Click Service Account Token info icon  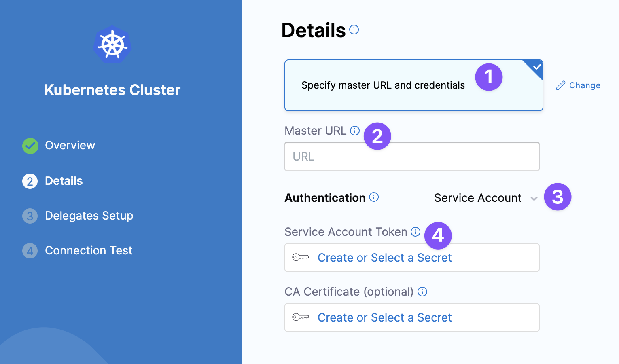pos(415,232)
